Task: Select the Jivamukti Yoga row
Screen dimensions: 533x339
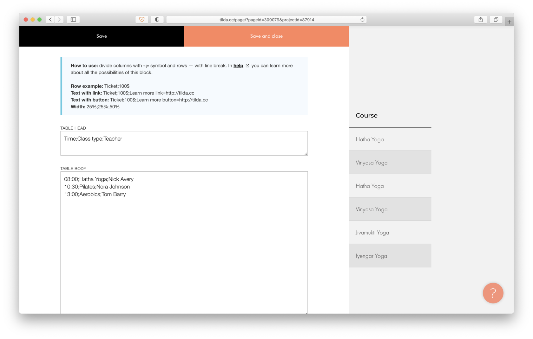Action: tap(390, 233)
